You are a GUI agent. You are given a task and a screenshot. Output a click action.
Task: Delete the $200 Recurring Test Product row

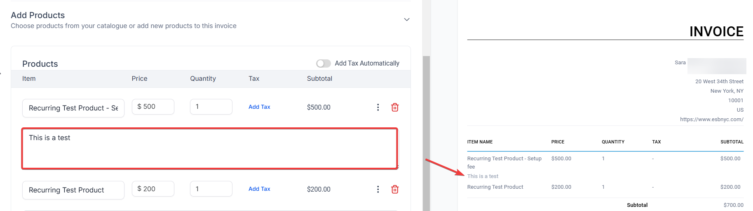394,189
